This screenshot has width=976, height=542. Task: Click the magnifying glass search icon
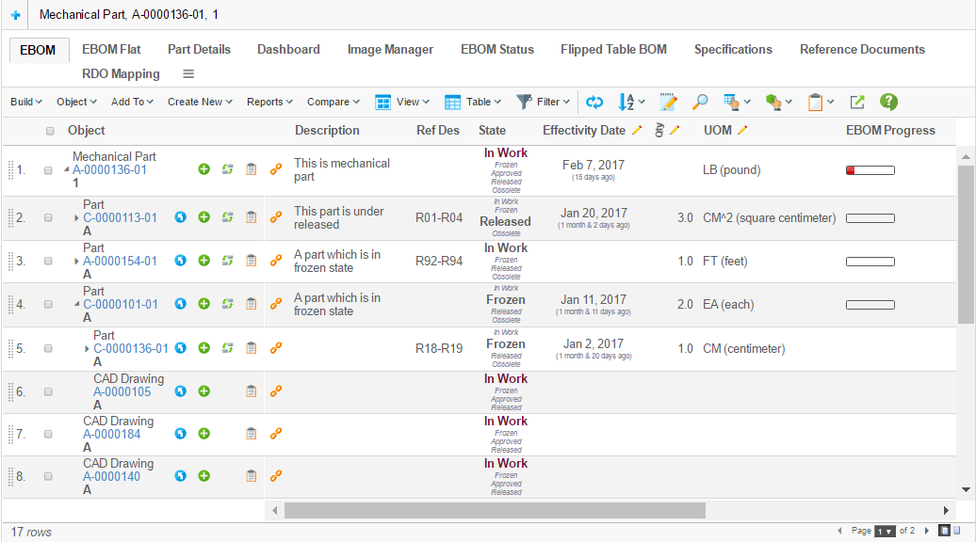[x=700, y=102]
